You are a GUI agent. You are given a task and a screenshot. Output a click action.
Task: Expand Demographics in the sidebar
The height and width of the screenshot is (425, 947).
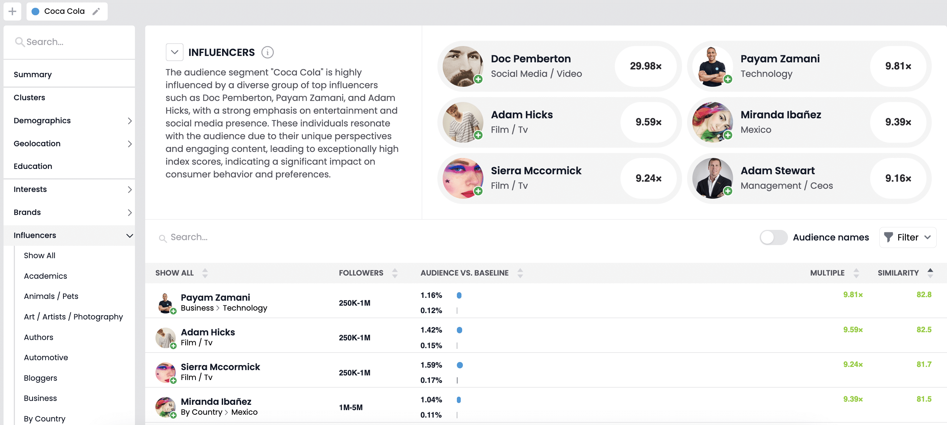pyautogui.click(x=129, y=120)
